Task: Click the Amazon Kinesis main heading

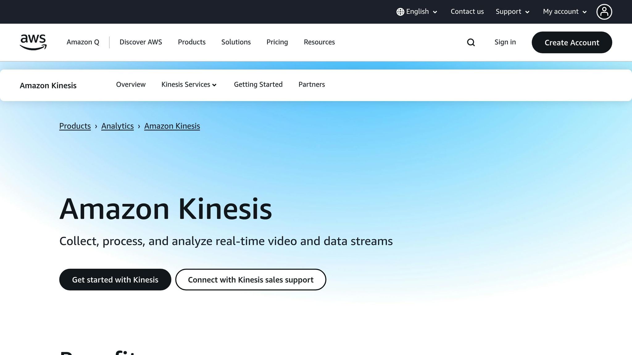Action: [166, 209]
